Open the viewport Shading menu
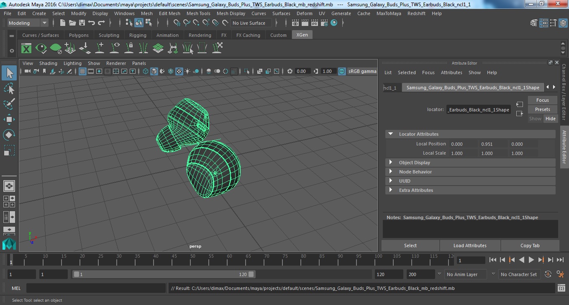The width and height of the screenshot is (569, 305). pos(48,63)
